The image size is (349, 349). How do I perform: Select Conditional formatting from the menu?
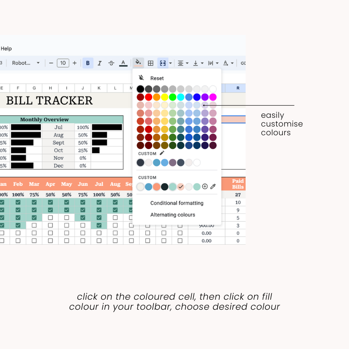(177, 203)
